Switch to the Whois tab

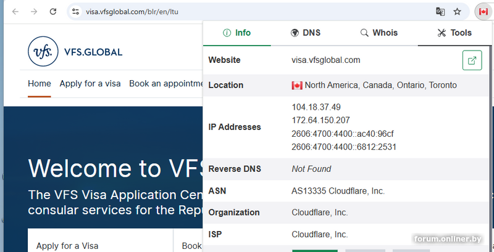click(379, 33)
